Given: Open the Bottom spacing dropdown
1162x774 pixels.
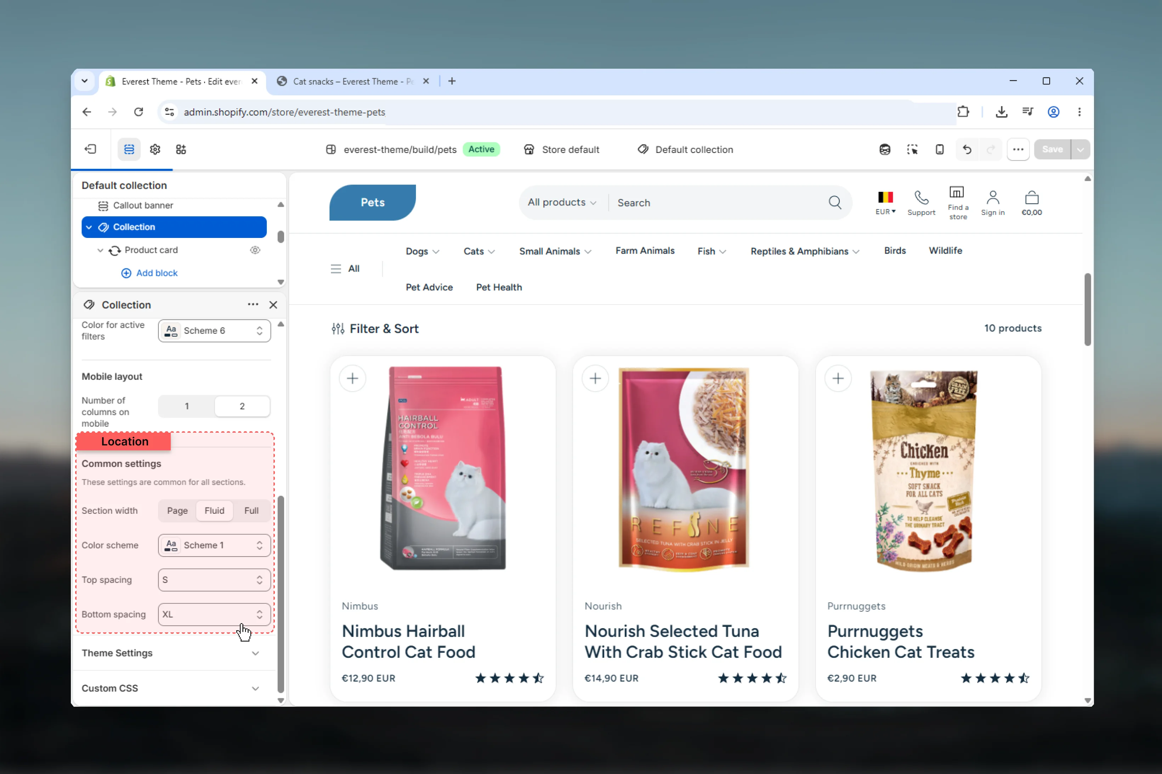Looking at the screenshot, I should pos(214,614).
